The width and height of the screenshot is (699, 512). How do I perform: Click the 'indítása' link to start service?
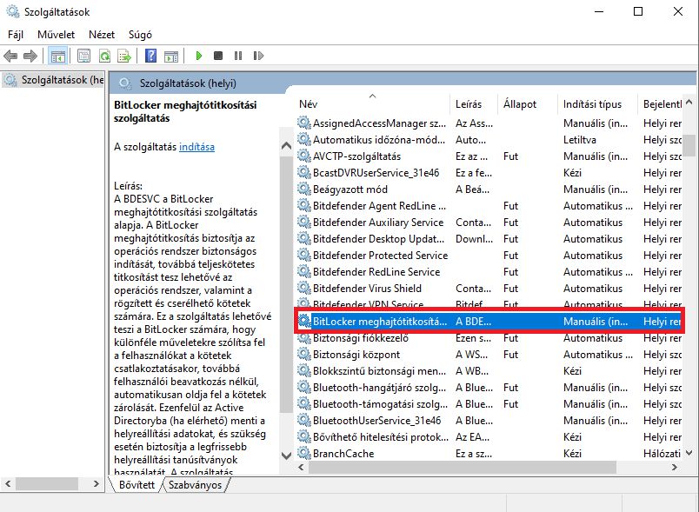pyautogui.click(x=196, y=147)
